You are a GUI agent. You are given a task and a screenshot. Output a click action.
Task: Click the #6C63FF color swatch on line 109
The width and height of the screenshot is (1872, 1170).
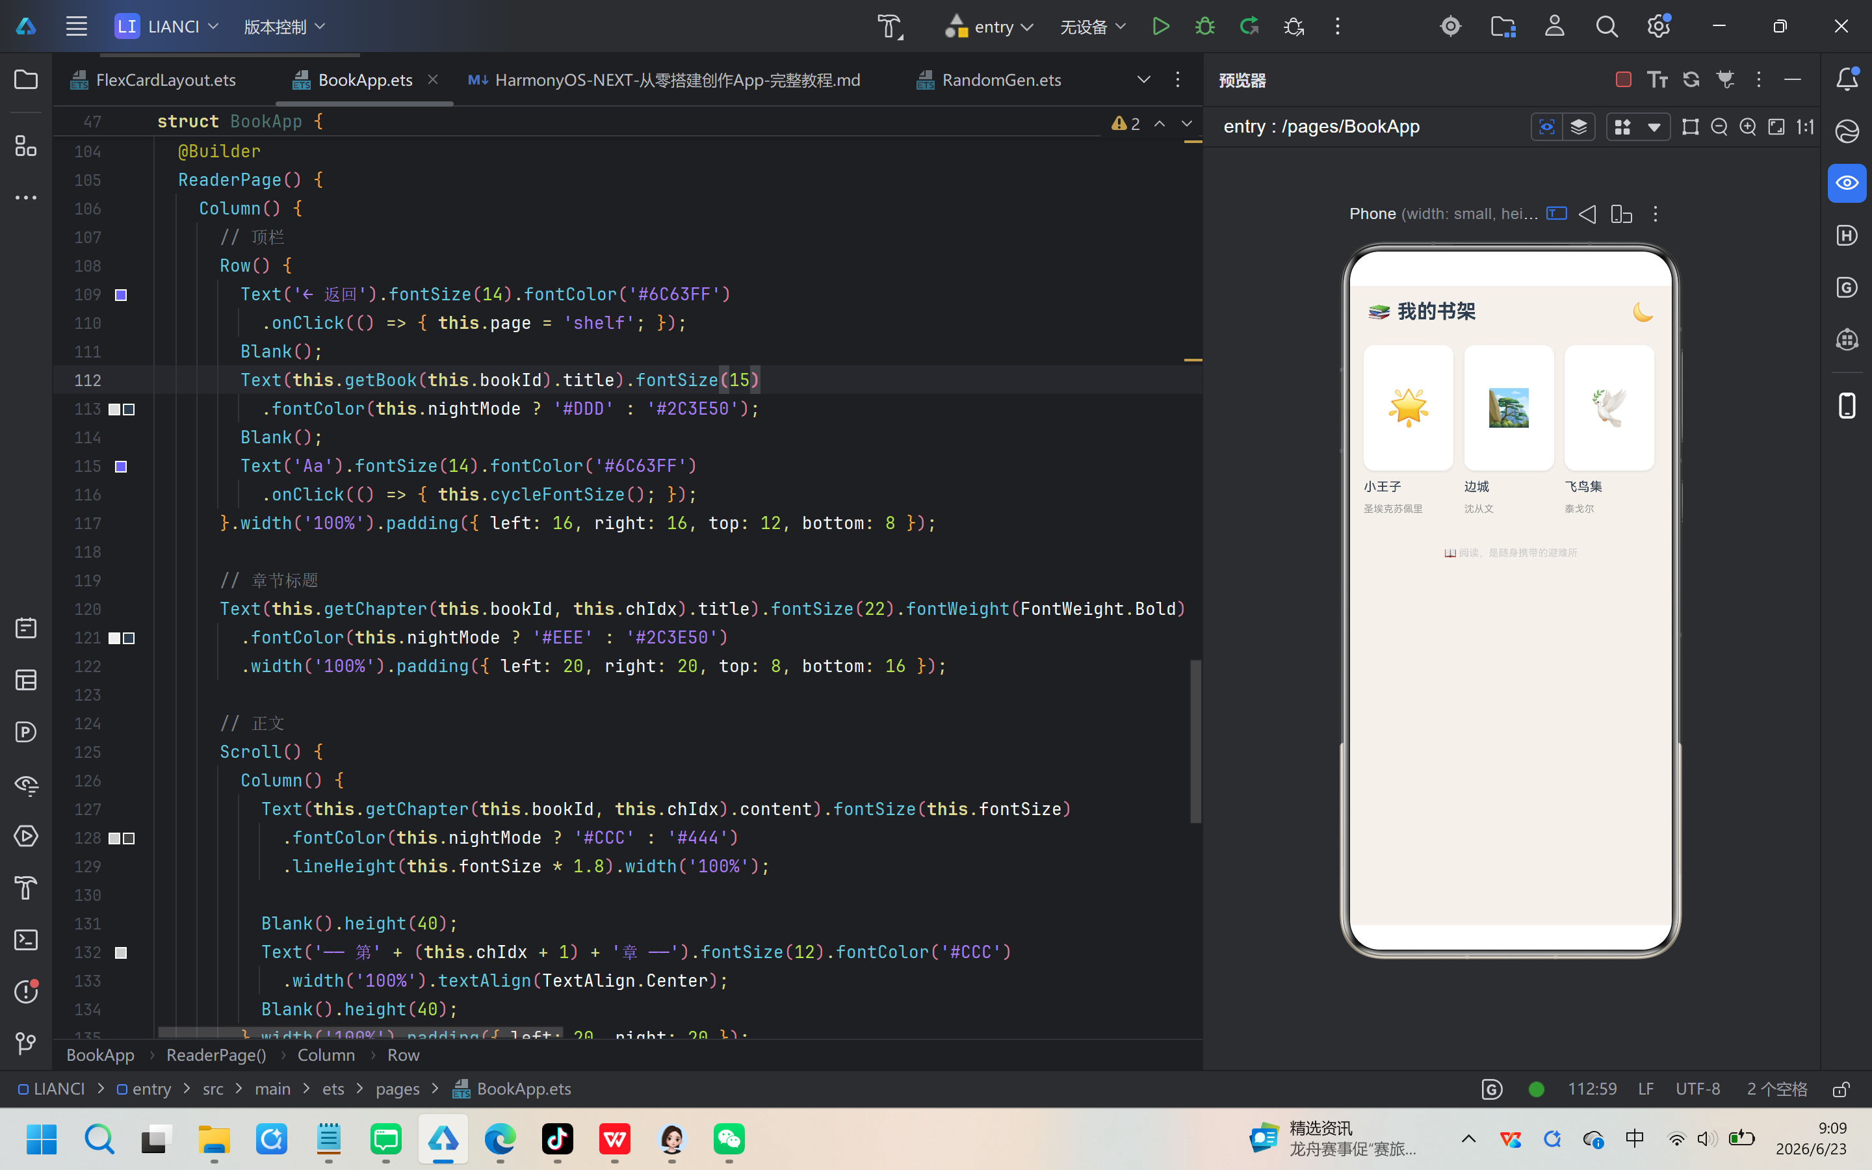click(121, 295)
